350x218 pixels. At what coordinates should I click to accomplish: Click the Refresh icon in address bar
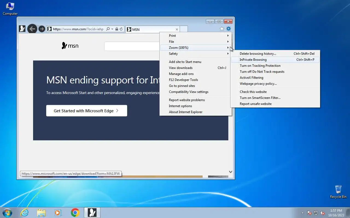121,29
